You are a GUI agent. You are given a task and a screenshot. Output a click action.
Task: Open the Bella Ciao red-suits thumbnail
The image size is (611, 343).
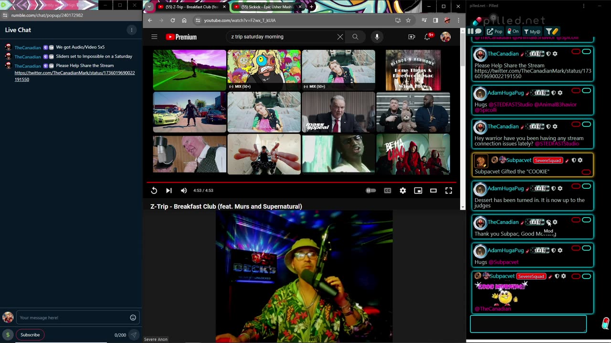coord(413,154)
